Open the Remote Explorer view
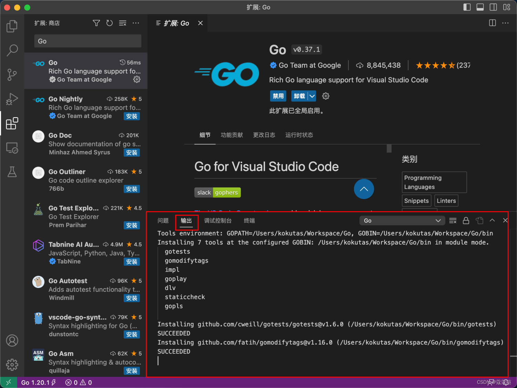The height and width of the screenshot is (388, 517). tap(12, 148)
